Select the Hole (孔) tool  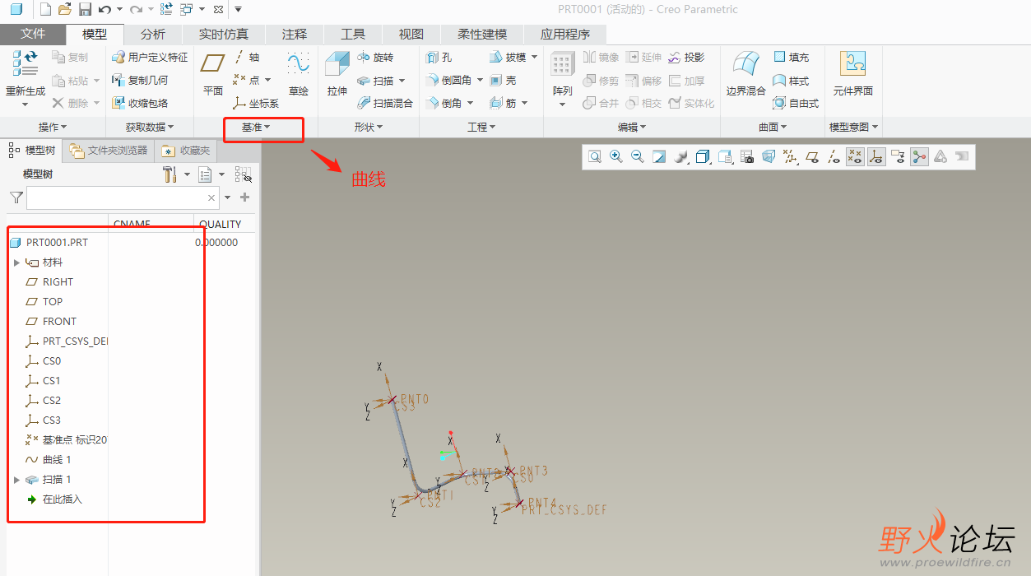pyautogui.click(x=439, y=58)
